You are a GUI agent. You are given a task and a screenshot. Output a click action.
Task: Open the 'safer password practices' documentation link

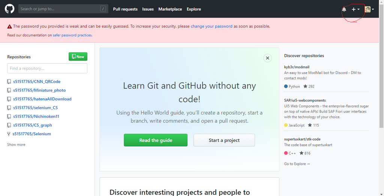tap(72, 35)
